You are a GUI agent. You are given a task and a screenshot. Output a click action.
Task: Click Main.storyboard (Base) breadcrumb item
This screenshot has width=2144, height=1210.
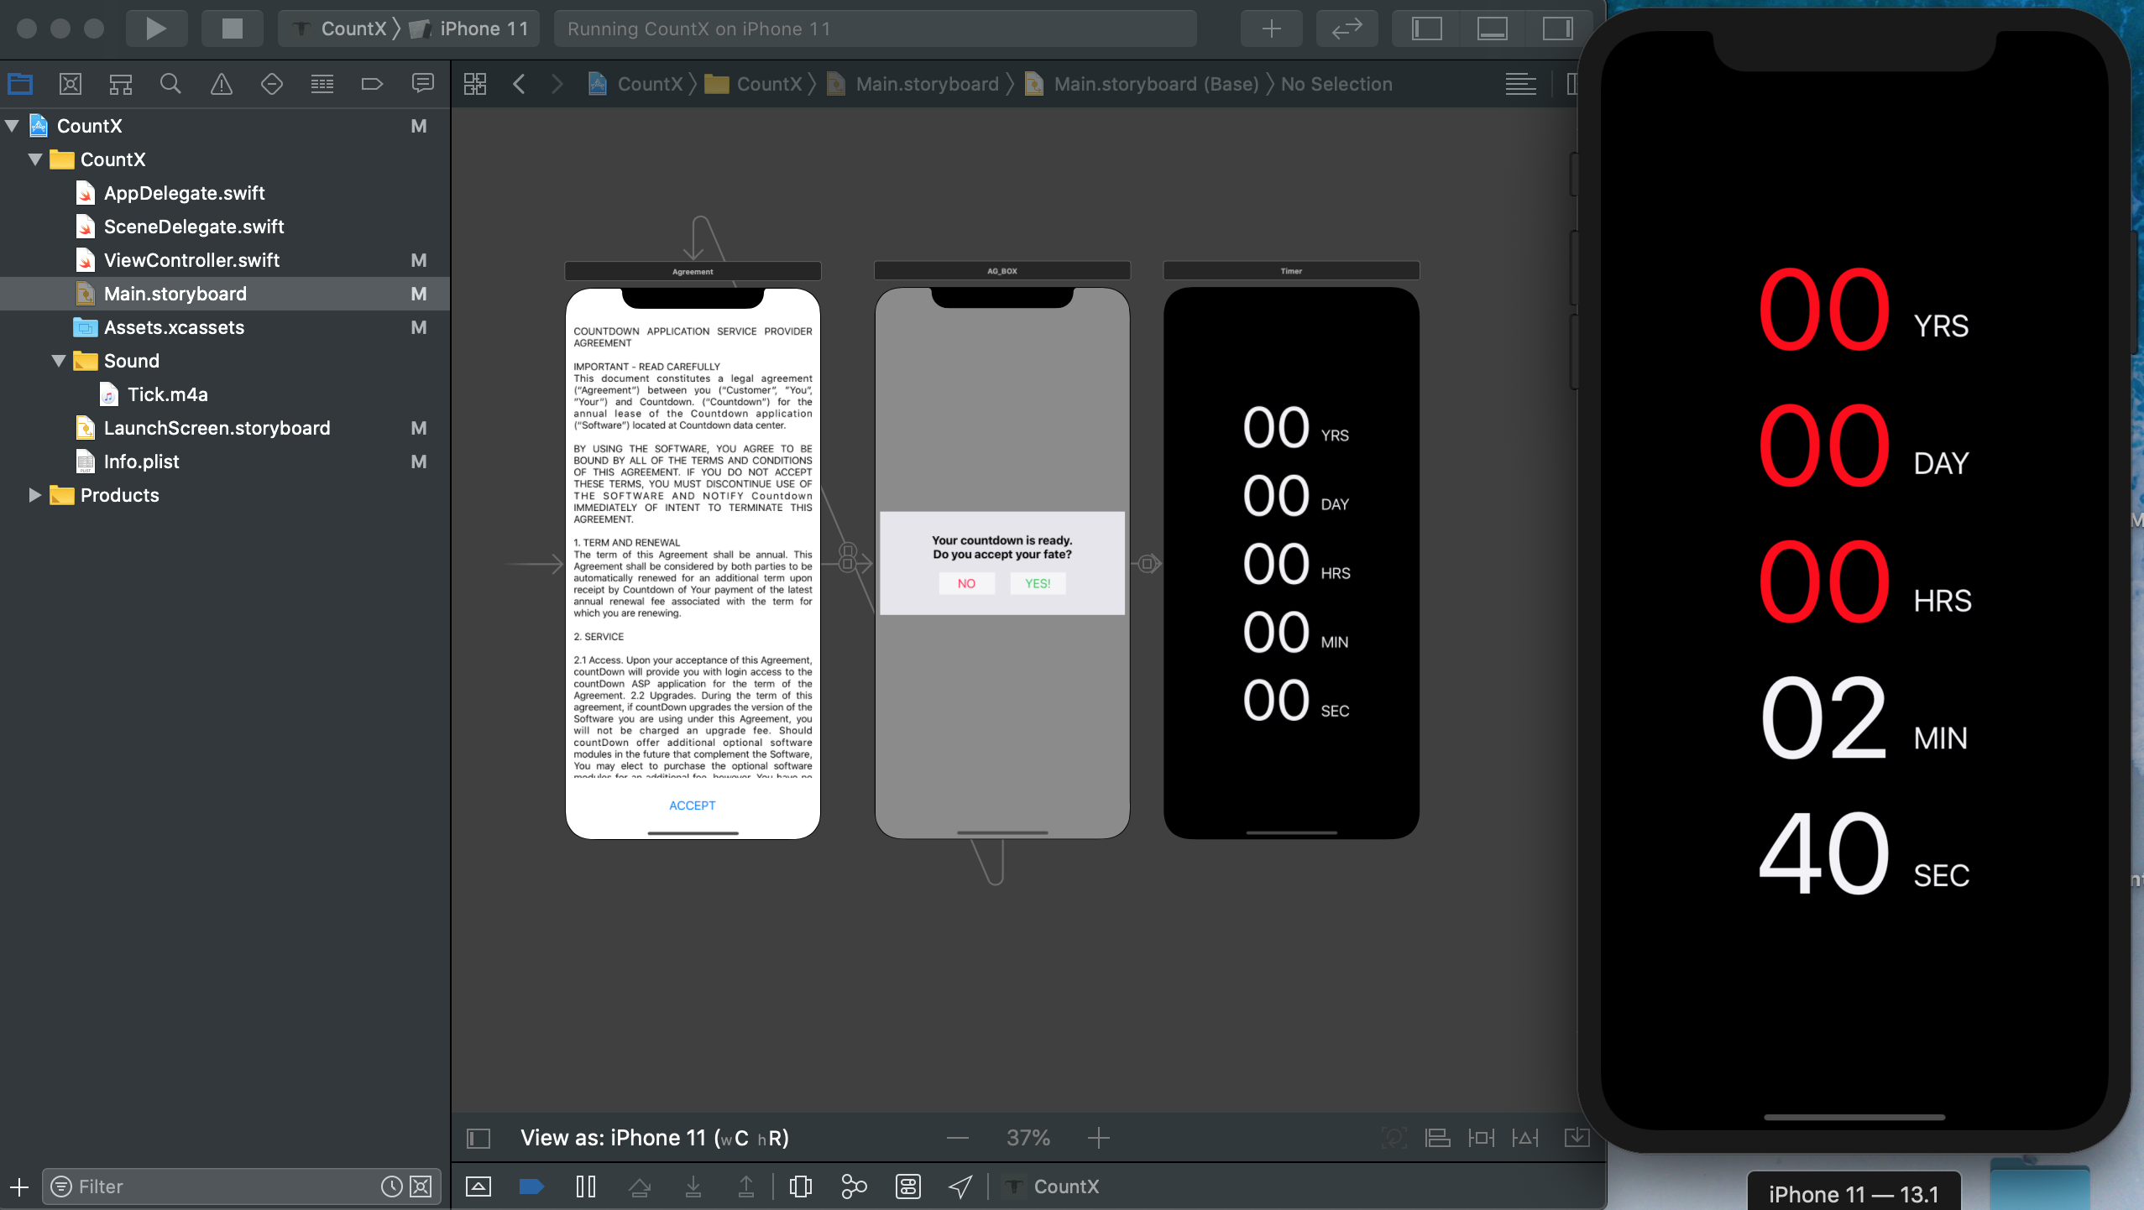(x=1155, y=84)
